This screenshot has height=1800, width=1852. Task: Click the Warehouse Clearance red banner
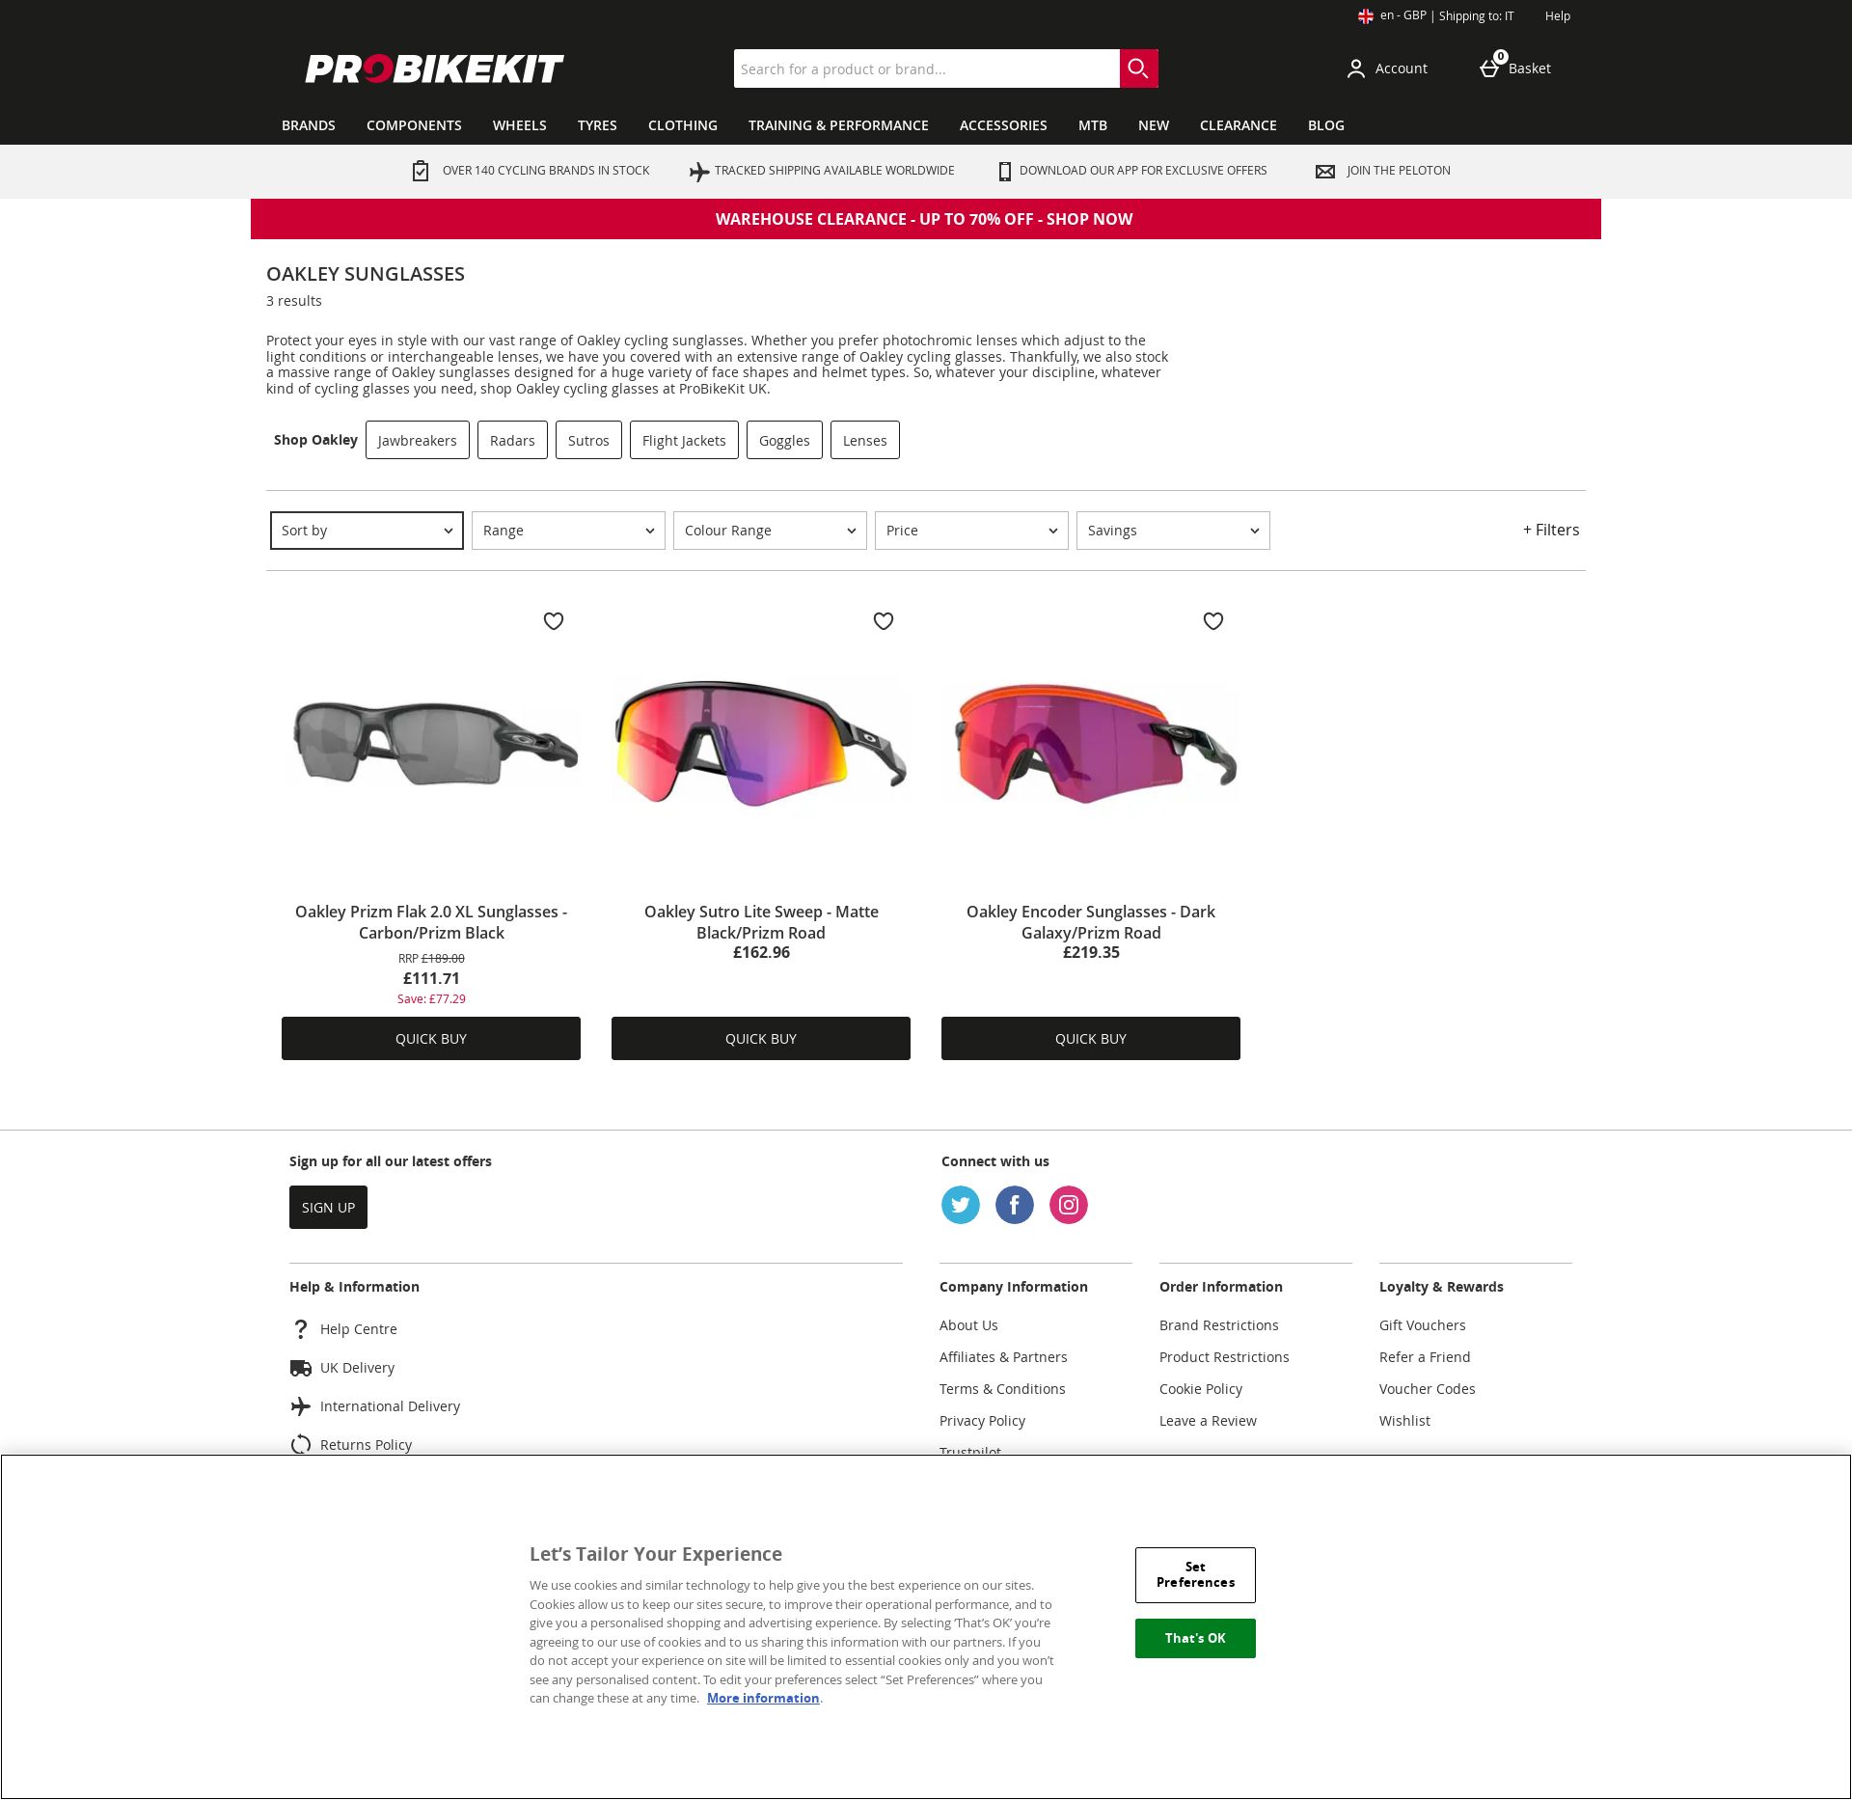pos(926,219)
